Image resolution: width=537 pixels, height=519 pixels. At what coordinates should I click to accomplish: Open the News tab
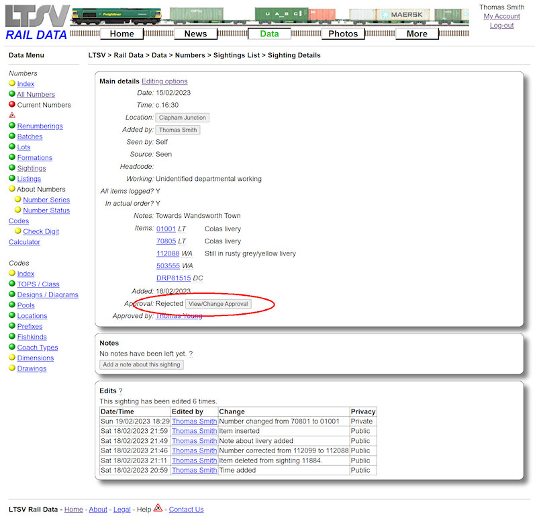click(x=195, y=33)
